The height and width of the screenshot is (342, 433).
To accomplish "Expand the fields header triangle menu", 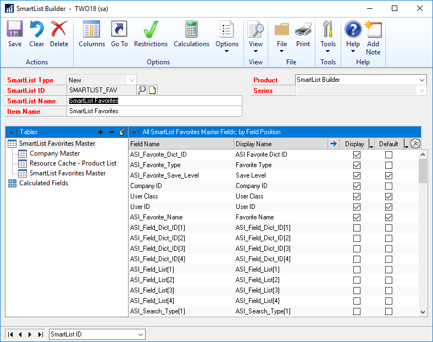I will pyautogui.click(x=134, y=133).
